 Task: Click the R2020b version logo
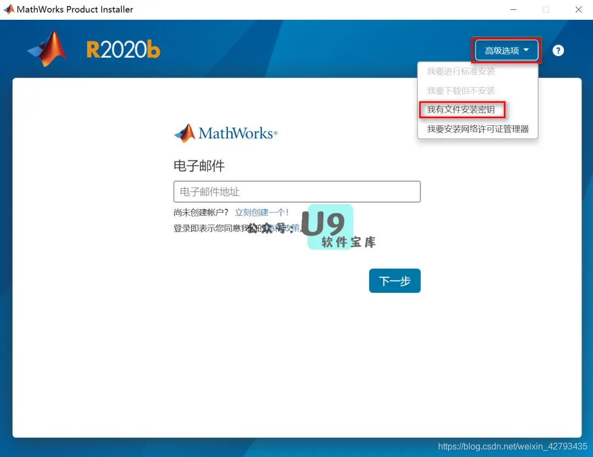[x=123, y=48]
